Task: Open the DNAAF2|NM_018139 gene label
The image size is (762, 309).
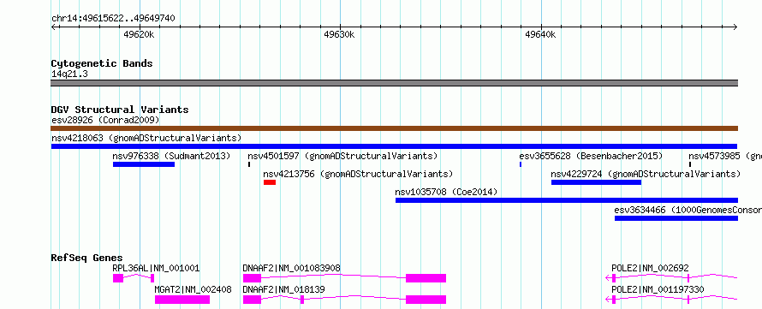Action: (283, 289)
